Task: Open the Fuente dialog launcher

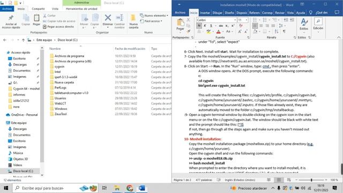Action: (x=248, y=38)
